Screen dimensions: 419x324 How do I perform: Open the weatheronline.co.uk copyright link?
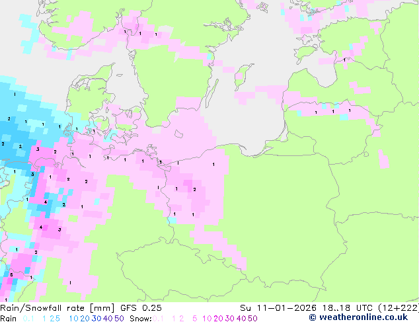(358, 317)
